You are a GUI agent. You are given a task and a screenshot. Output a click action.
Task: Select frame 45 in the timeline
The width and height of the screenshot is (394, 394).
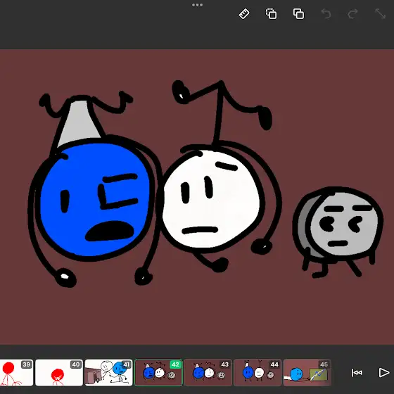click(307, 373)
